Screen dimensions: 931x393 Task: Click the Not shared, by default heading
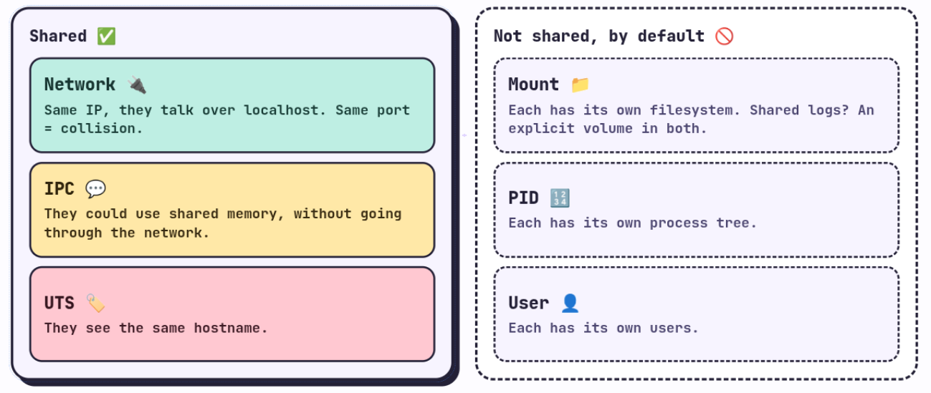[x=599, y=36]
